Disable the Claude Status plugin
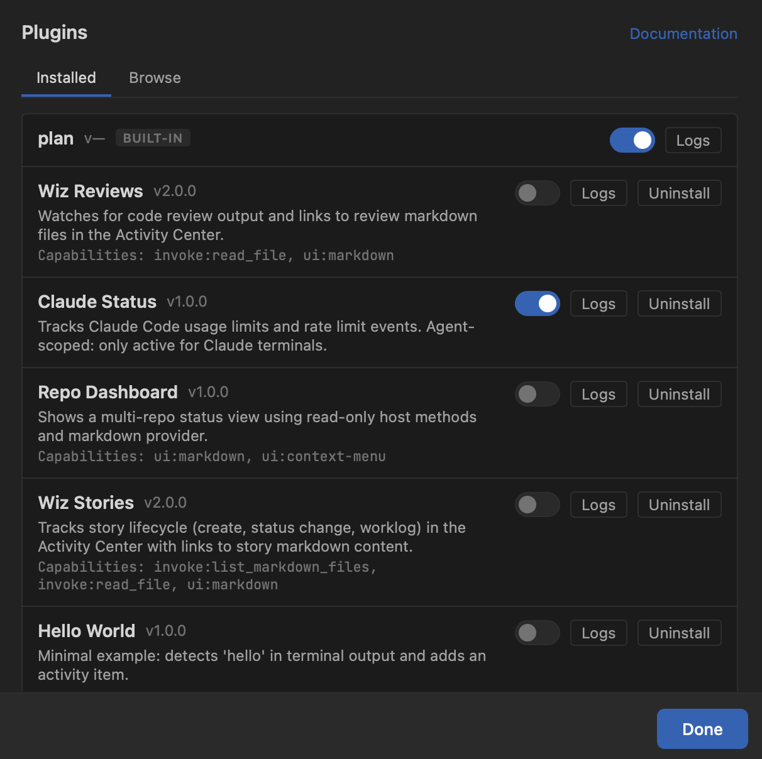762x759 pixels. tap(537, 303)
